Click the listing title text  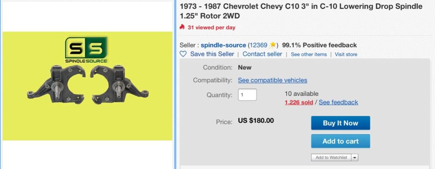pos(301,11)
